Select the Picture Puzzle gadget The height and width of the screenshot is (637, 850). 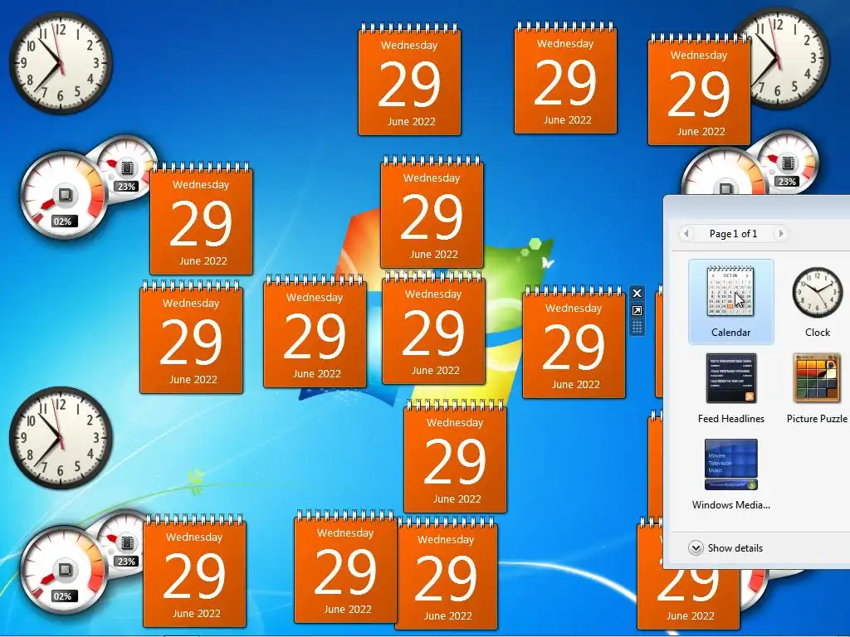click(x=817, y=388)
